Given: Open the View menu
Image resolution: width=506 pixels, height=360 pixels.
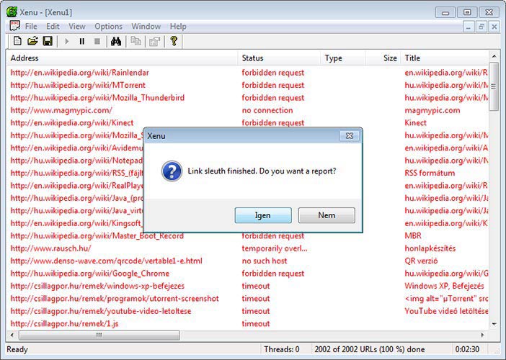Looking at the screenshot, I should (x=76, y=27).
